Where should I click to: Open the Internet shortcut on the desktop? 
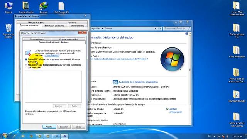(x=44, y=7)
